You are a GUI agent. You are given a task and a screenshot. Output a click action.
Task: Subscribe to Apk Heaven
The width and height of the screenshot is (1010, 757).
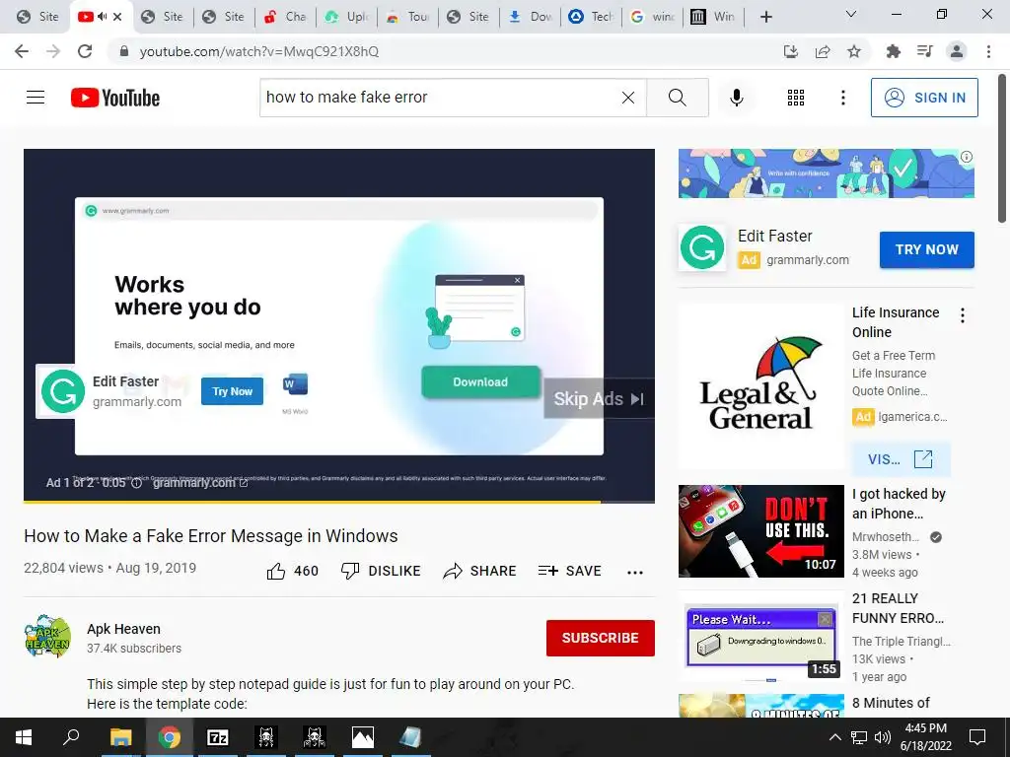tap(601, 638)
